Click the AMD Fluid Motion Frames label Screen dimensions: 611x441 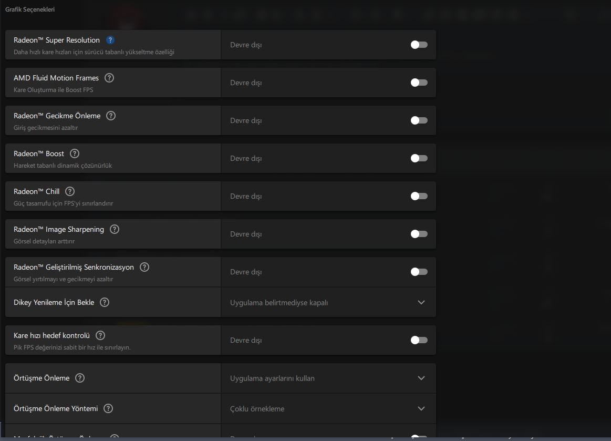click(x=56, y=78)
